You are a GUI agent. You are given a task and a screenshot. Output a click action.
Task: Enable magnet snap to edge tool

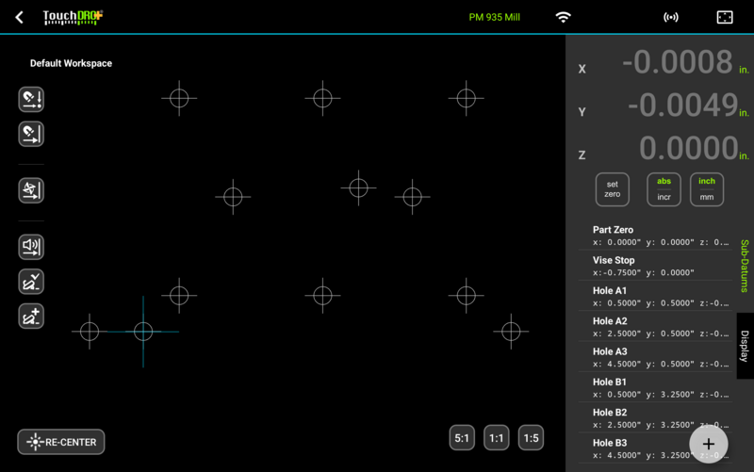point(31,134)
